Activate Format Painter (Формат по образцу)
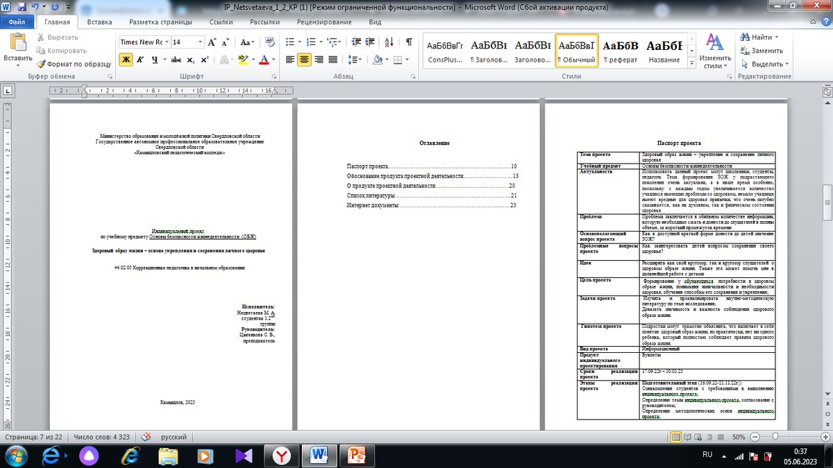833x468 pixels. [73, 64]
